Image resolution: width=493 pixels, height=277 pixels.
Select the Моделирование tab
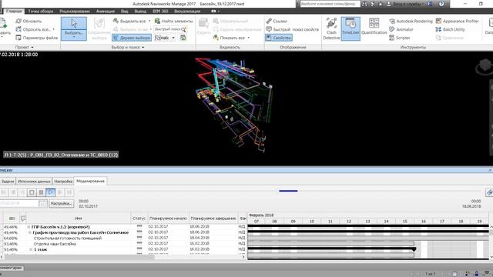(91, 181)
